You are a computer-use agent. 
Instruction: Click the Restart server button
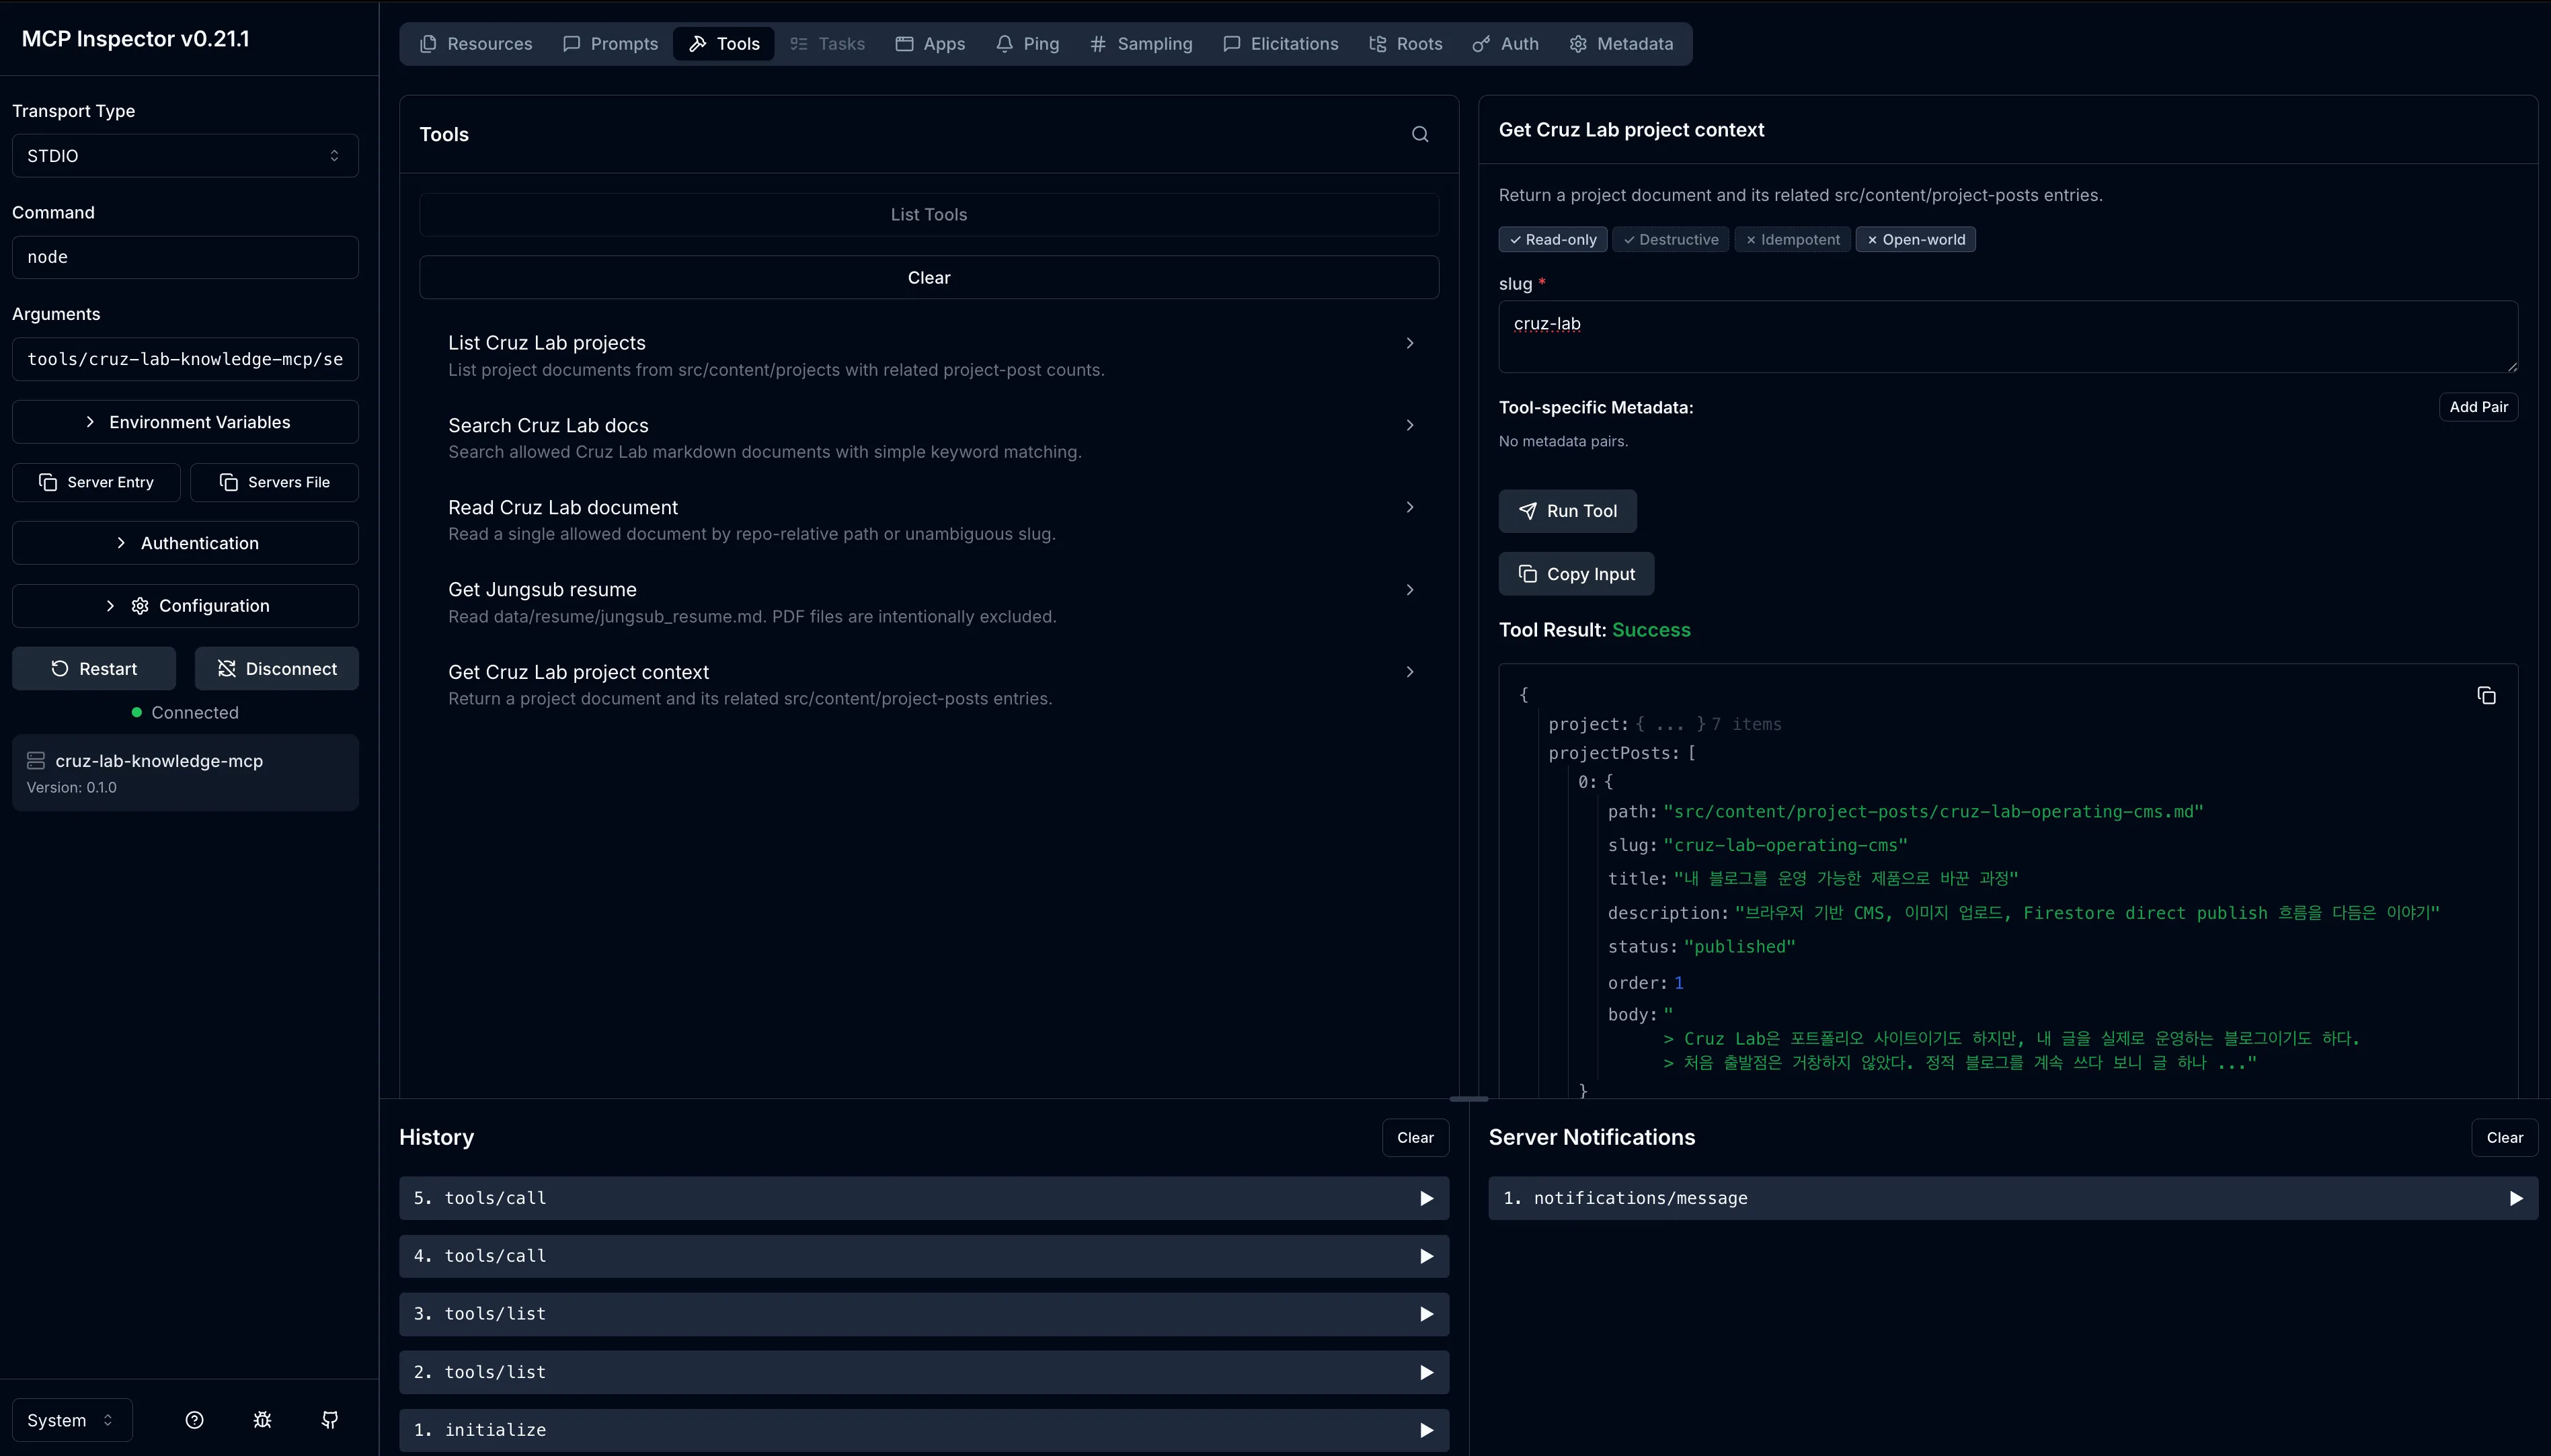coord(94,669)
